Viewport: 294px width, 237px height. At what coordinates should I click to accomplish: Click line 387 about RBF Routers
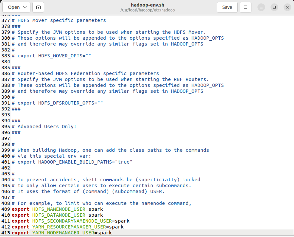(110, 79)
